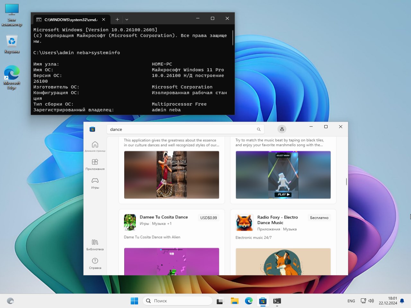Open the terminal profiles dropdown chevron
Image resolution: width=411 pixels, height=308 pixels.
click(127, 19)
